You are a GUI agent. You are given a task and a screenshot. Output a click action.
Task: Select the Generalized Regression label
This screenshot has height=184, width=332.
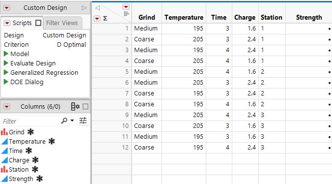tap(44, 72)
